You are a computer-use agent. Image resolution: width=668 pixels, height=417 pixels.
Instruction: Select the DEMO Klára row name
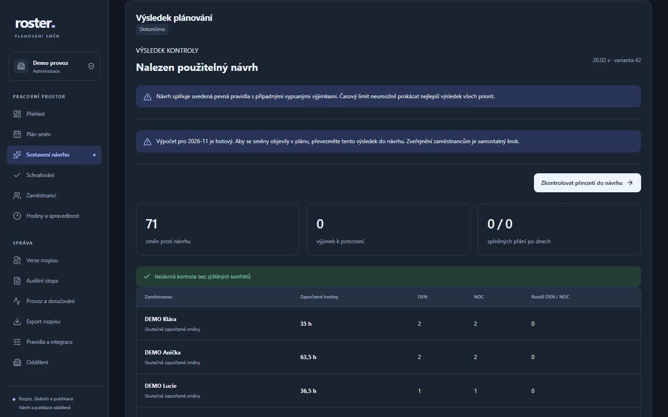point(161,319)
